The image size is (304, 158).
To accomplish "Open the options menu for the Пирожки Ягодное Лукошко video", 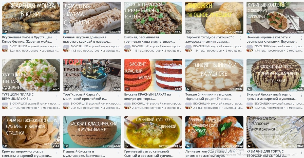I will tap(240, 38).
